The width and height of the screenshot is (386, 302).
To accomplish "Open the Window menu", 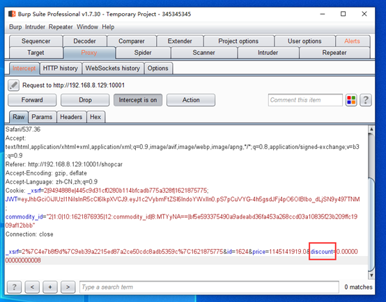I will click(87, 27).
